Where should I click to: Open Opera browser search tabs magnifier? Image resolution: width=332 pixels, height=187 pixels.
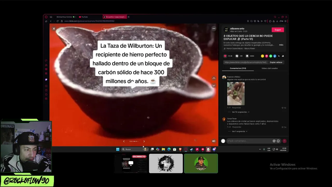275,17
